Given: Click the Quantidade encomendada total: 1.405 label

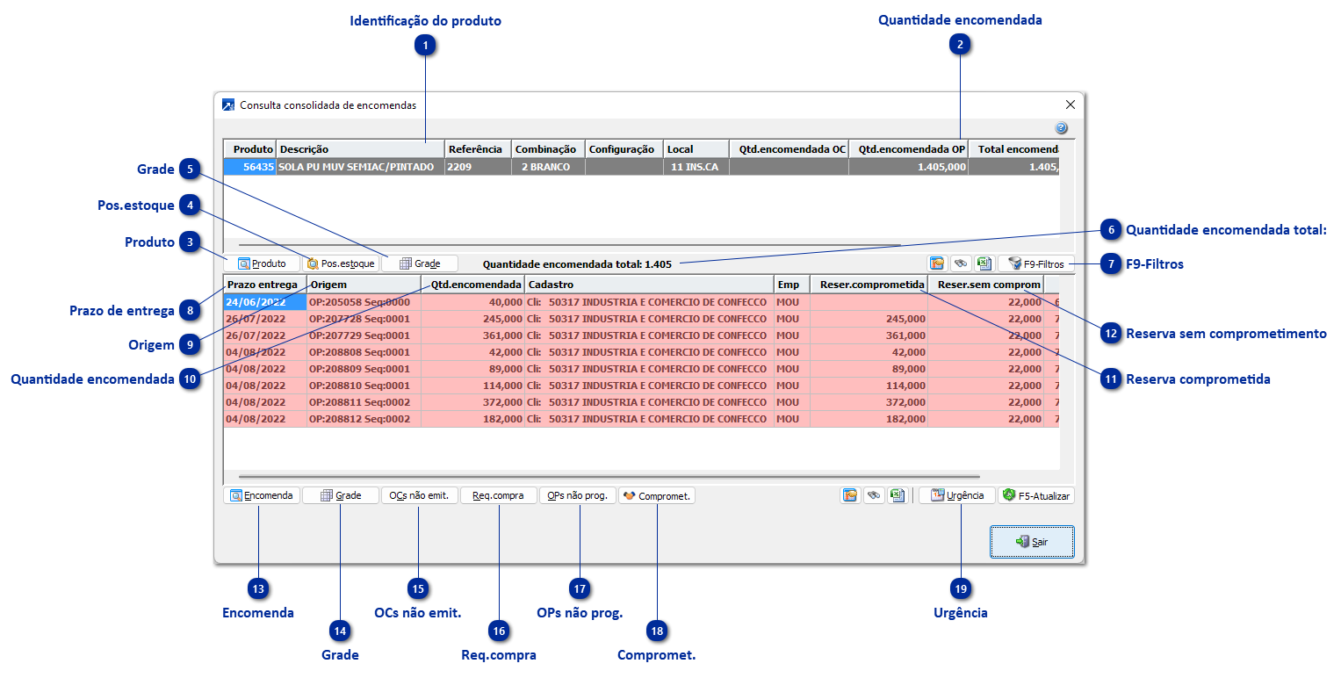Looking at the screenshot, I should 577,263.
